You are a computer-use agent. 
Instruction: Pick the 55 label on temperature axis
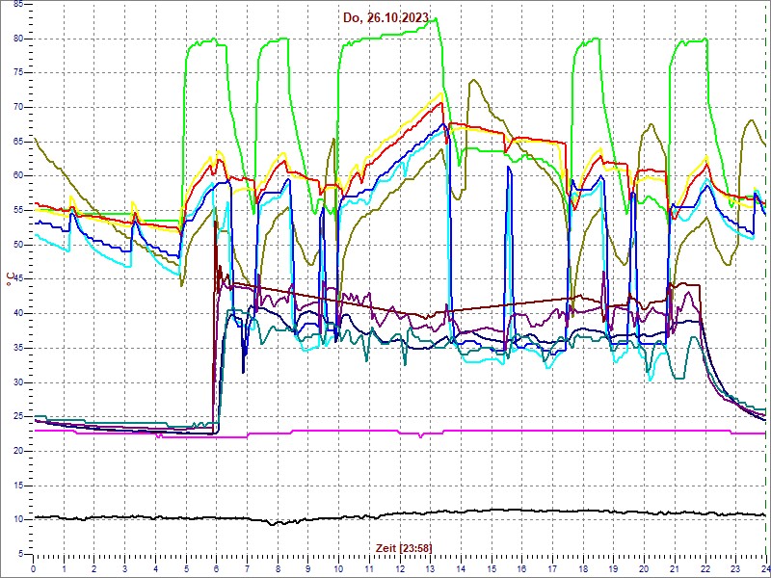17,210
